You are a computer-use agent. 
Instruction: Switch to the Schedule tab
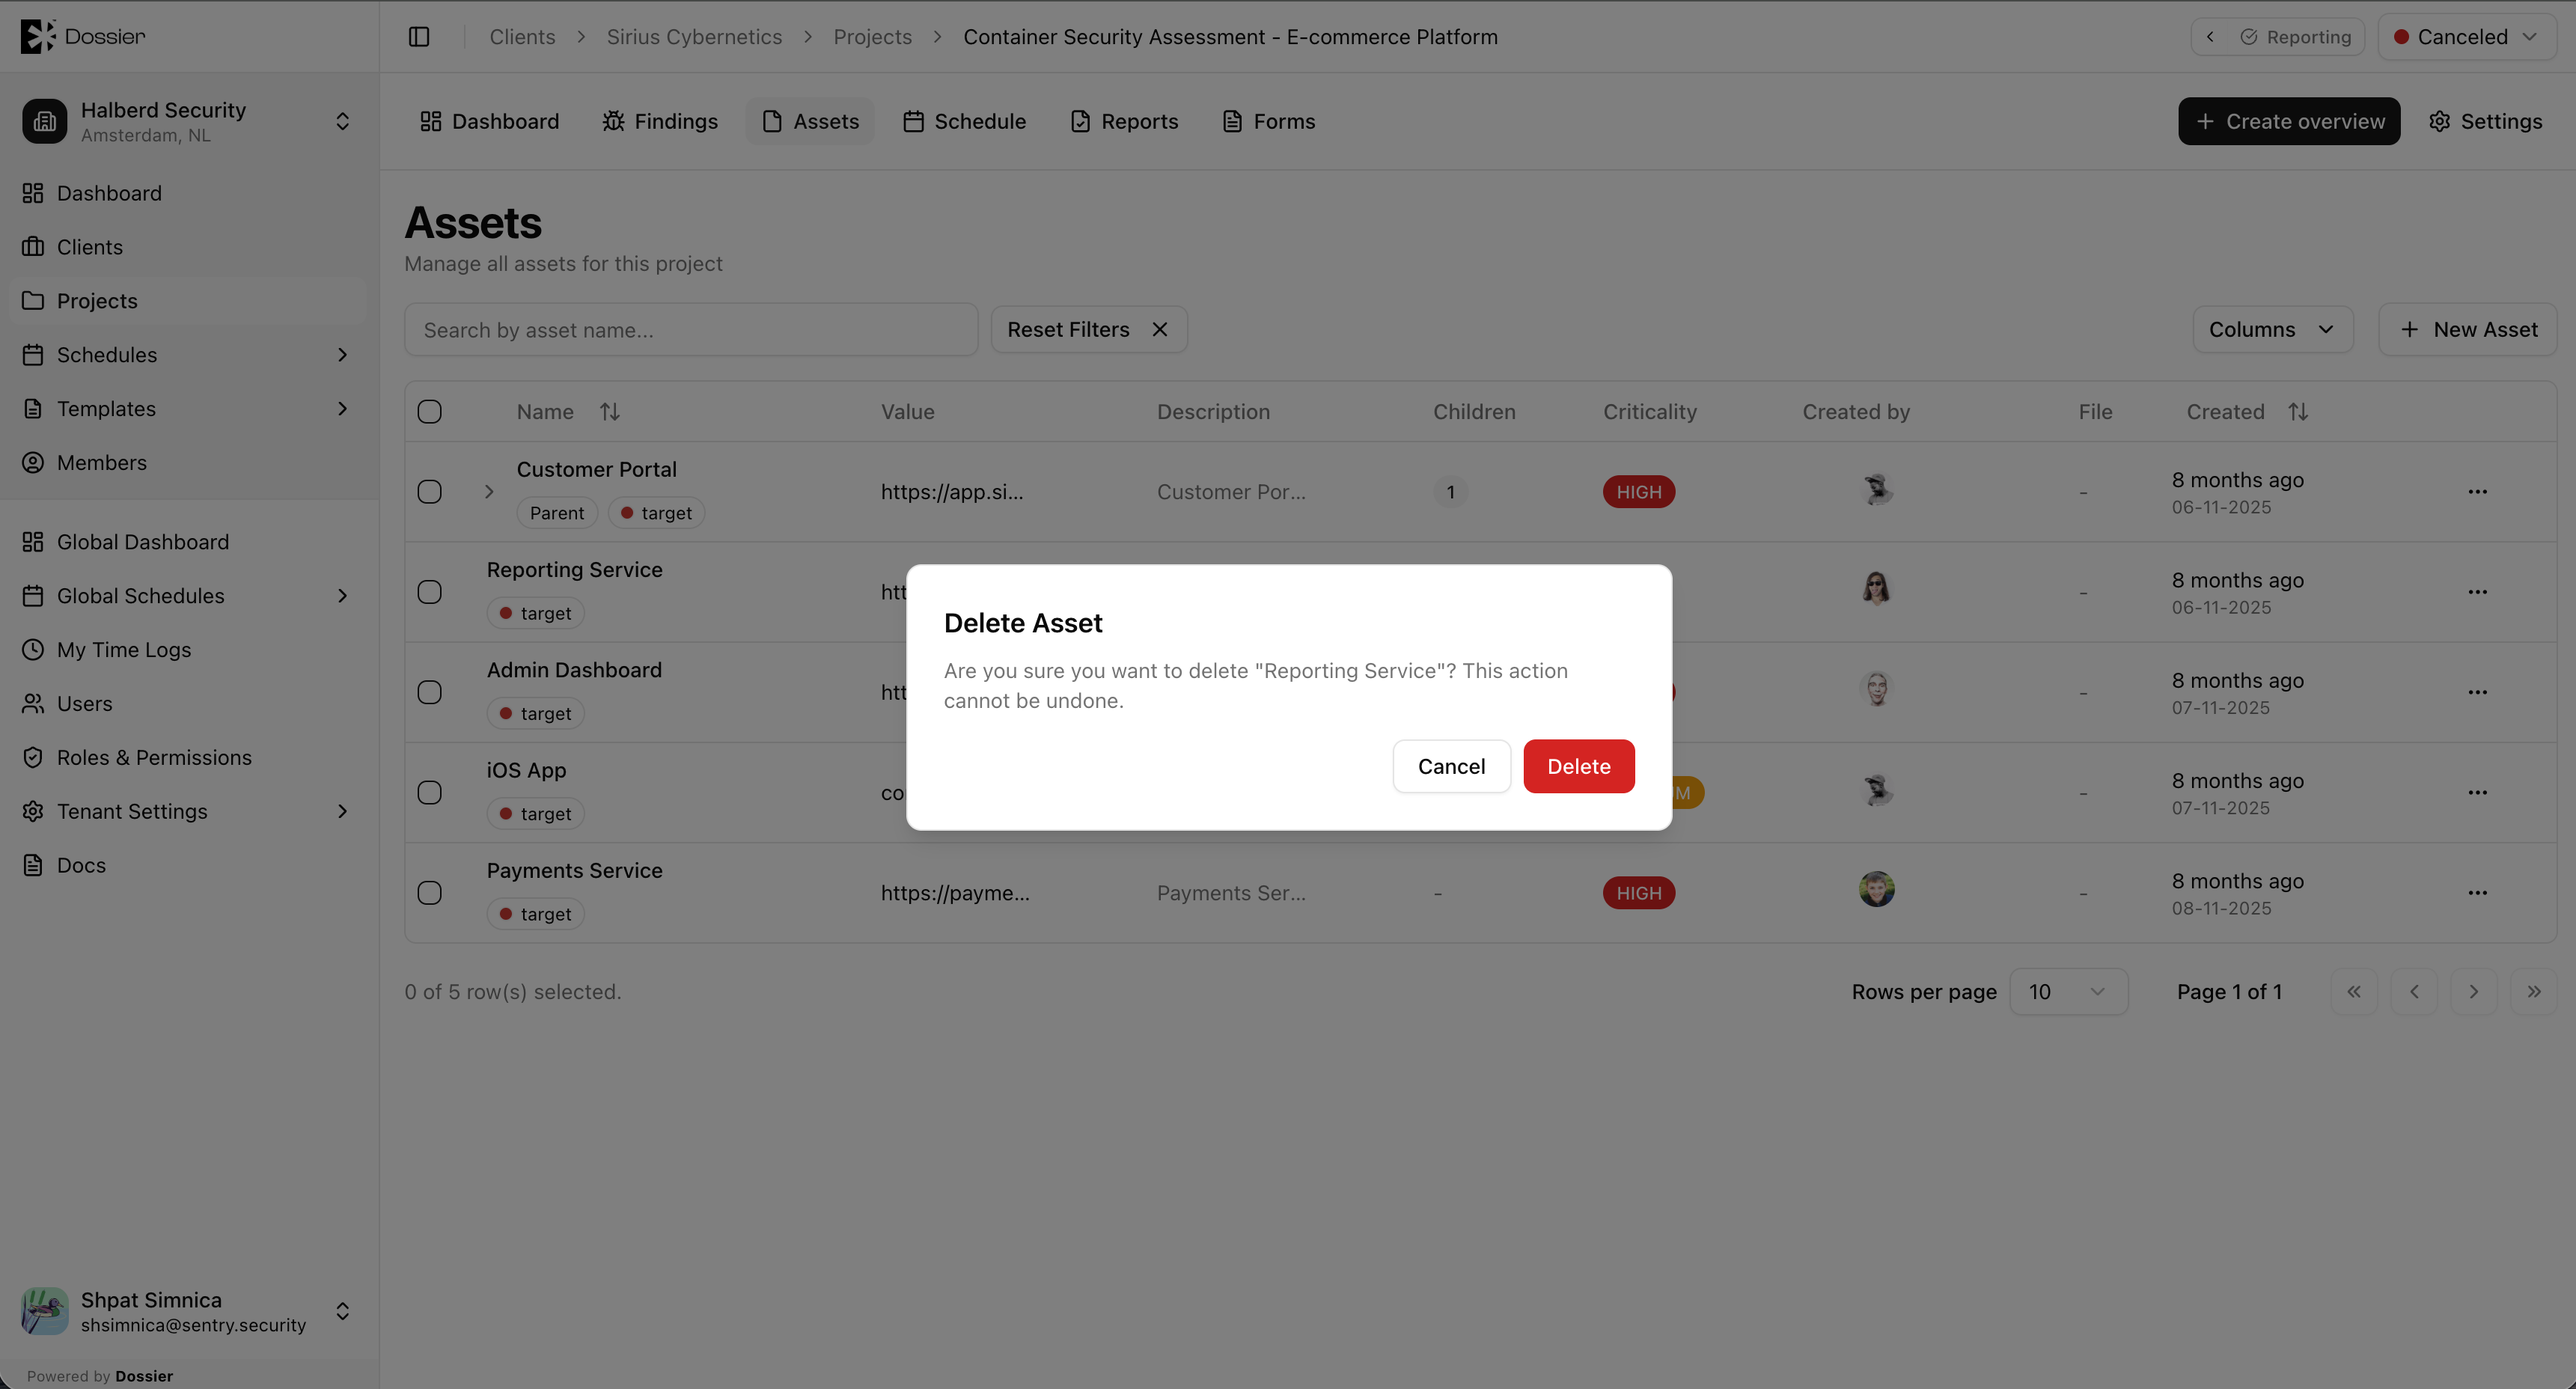click(x=964, y=121)
